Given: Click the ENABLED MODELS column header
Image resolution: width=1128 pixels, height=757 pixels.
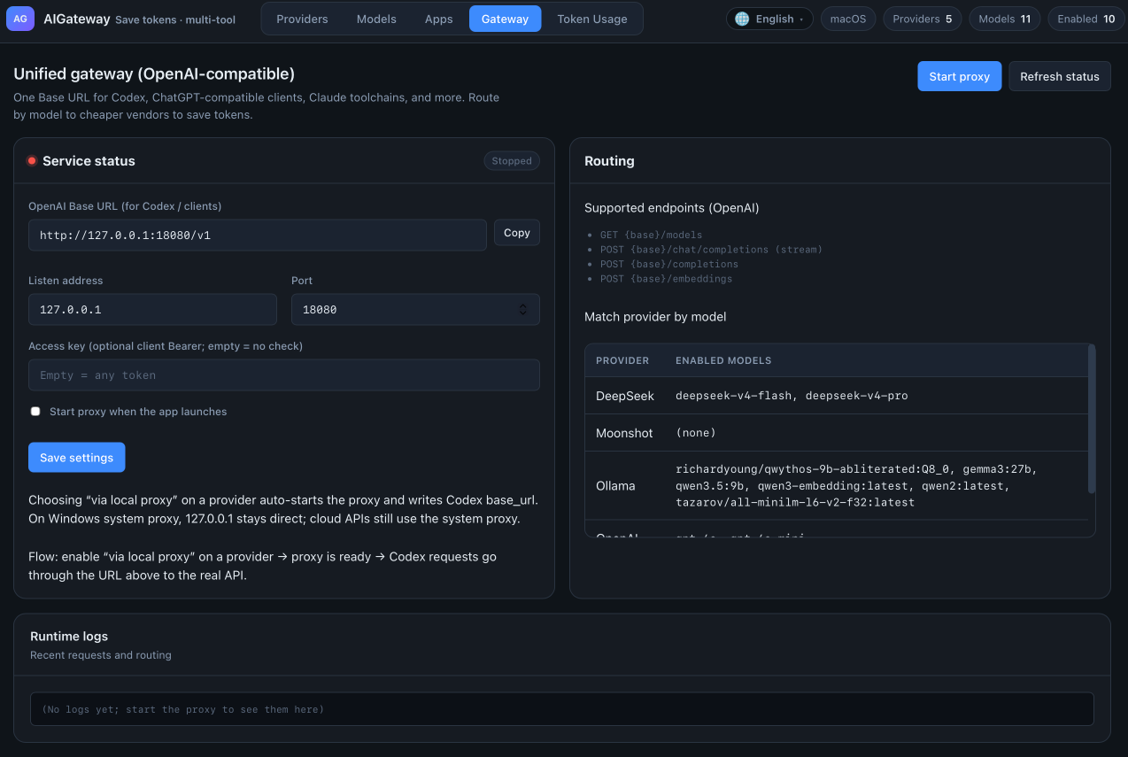Looking at the screenshot, I should (723, 360).
